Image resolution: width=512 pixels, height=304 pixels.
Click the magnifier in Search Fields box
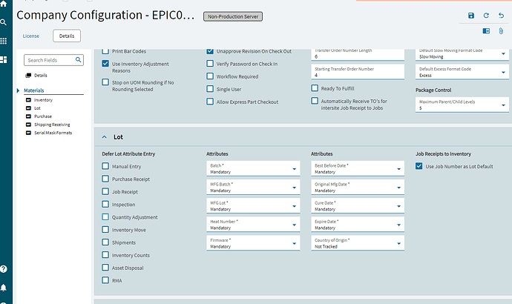pyautogui.click(x=79, y=60)
